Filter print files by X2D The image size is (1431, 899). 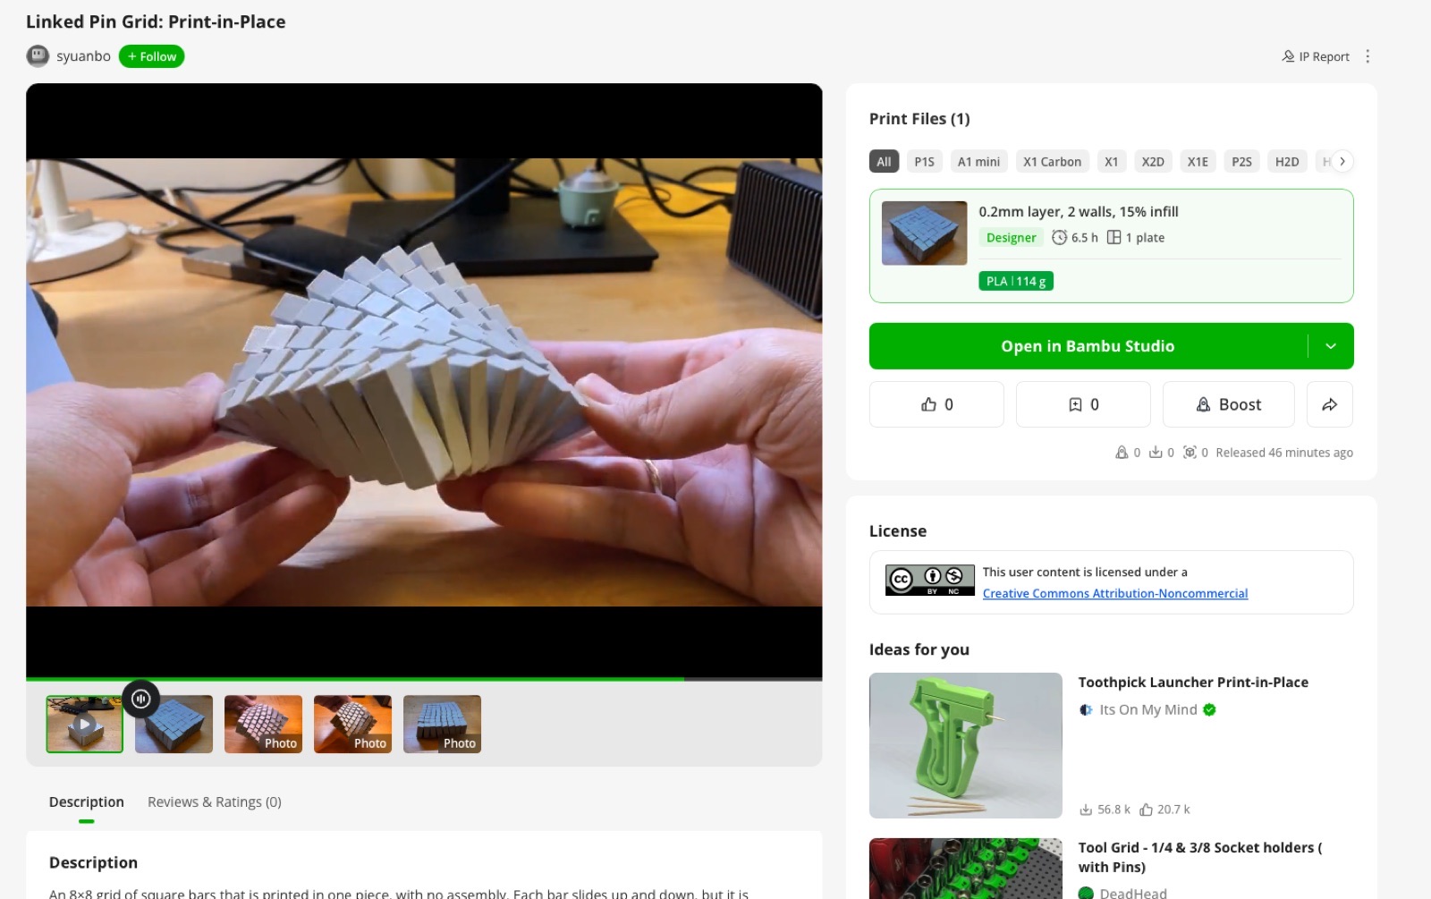click(x=1153, y=161)
